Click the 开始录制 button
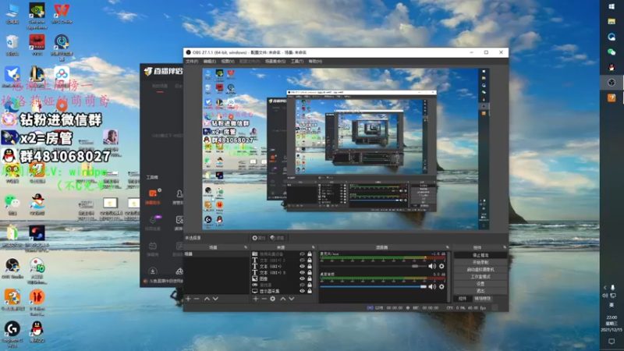The height and width of the screenshot is (351, 624). (x=480, y=262)
